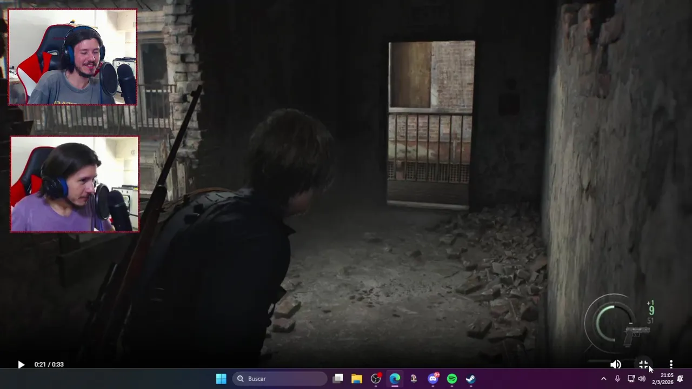Exit fullscreen mode in video player
This screenshot has height=389, width=692.
coord(643,365)
